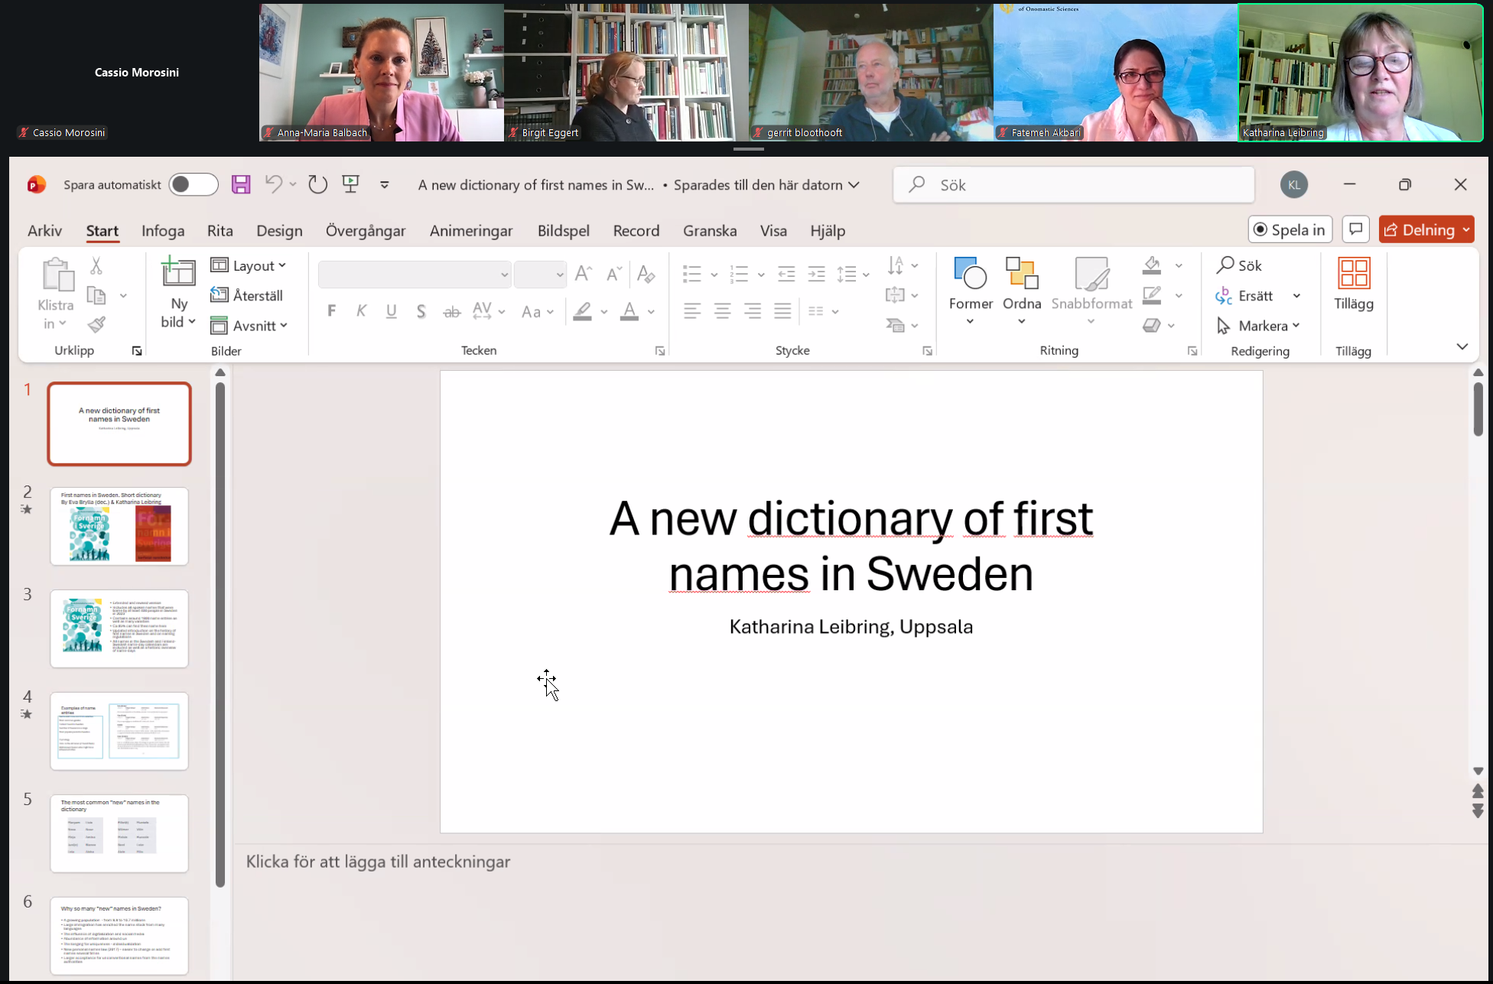This screenshot has width=1493, height=984.
Task: Open the font name combo box
Action: pos(415,274)
